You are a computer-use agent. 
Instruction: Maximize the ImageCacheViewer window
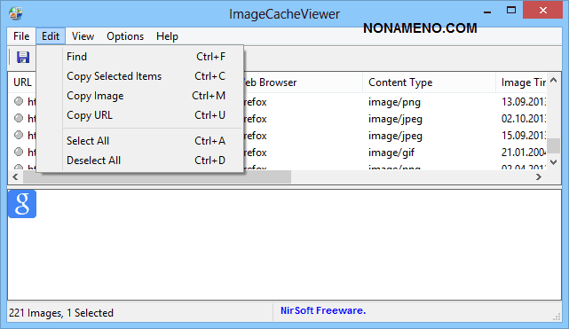tap(511, 10)
